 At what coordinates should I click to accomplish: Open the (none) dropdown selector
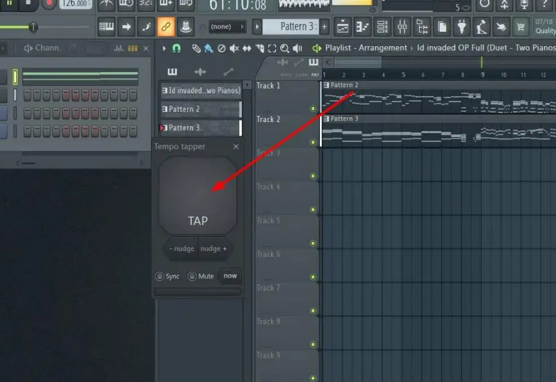point(227,27)
